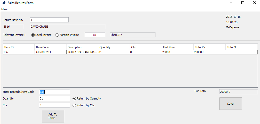Click the Item ID column header
The image size is (260, 124).
pos(19,47)
